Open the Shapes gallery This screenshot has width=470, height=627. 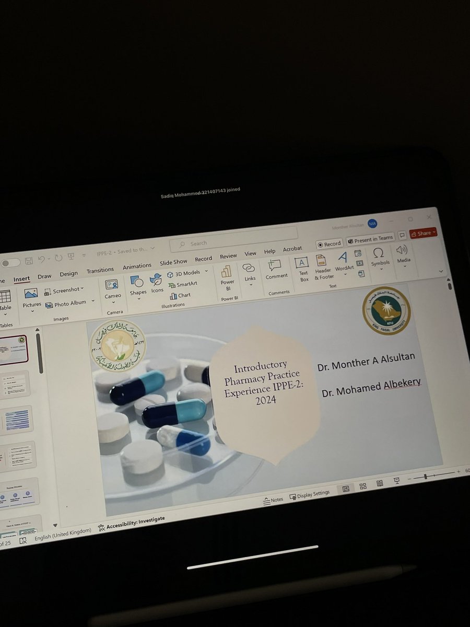[138, 286]
